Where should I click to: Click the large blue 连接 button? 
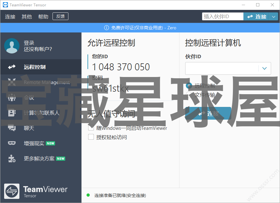208,113
